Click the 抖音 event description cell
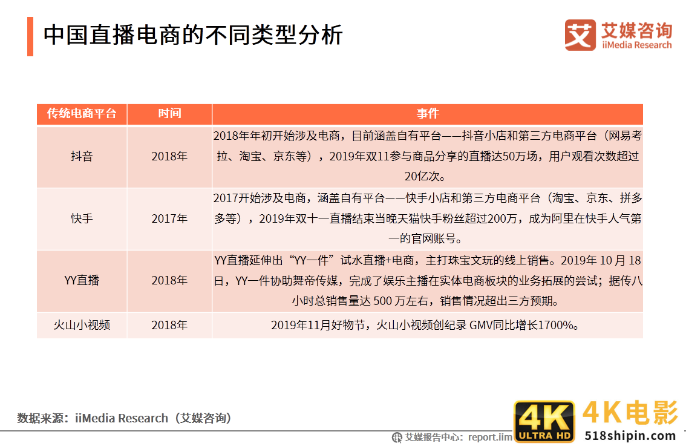The image size is (686, 446). [x=428, y=156]
